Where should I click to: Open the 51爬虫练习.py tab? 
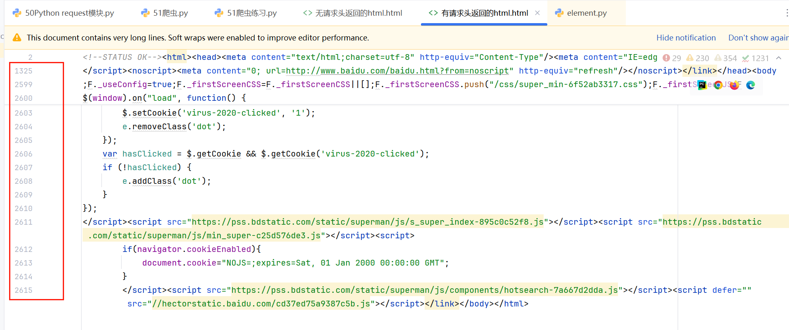click(246, 13)
